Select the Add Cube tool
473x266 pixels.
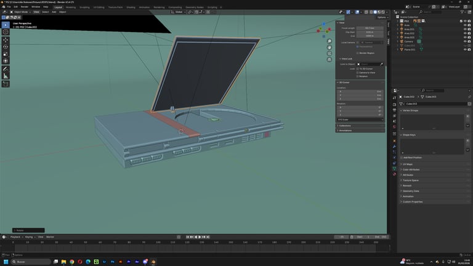tap(6, 84)
